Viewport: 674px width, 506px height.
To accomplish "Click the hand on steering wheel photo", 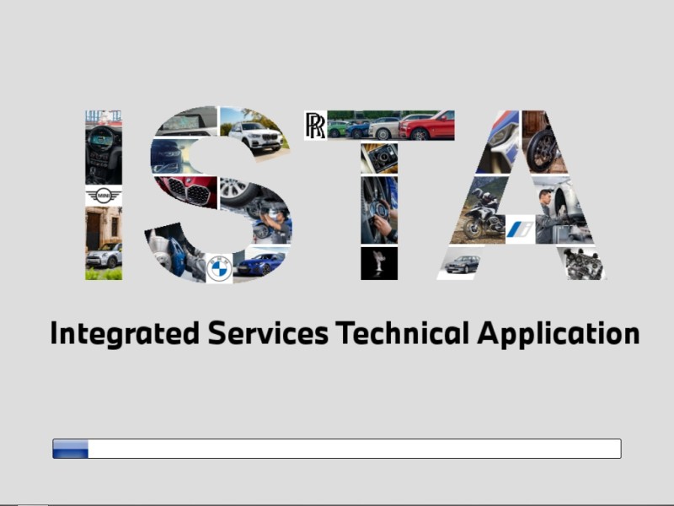I will tap(378, 211).
